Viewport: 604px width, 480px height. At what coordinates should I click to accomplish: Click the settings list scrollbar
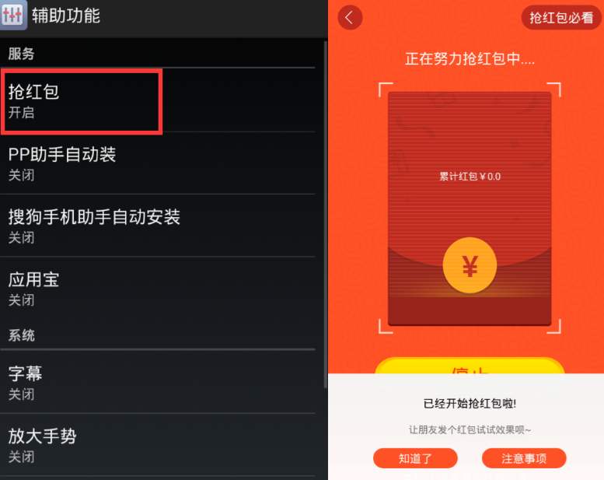point(326,215)
